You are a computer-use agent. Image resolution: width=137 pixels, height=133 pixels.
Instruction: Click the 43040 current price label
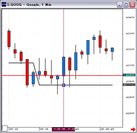tap(129, 75)
